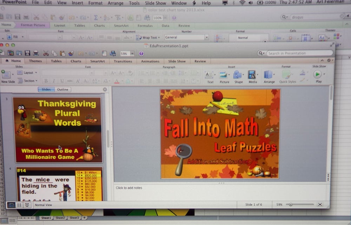The height and width of the screenshot is (225, 351).
Task: Start Slide Show view from status bar
Action: point(27,205)
